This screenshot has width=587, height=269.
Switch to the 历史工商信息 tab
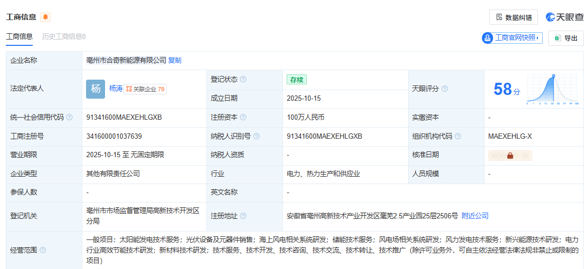click(x=63, y=36)
